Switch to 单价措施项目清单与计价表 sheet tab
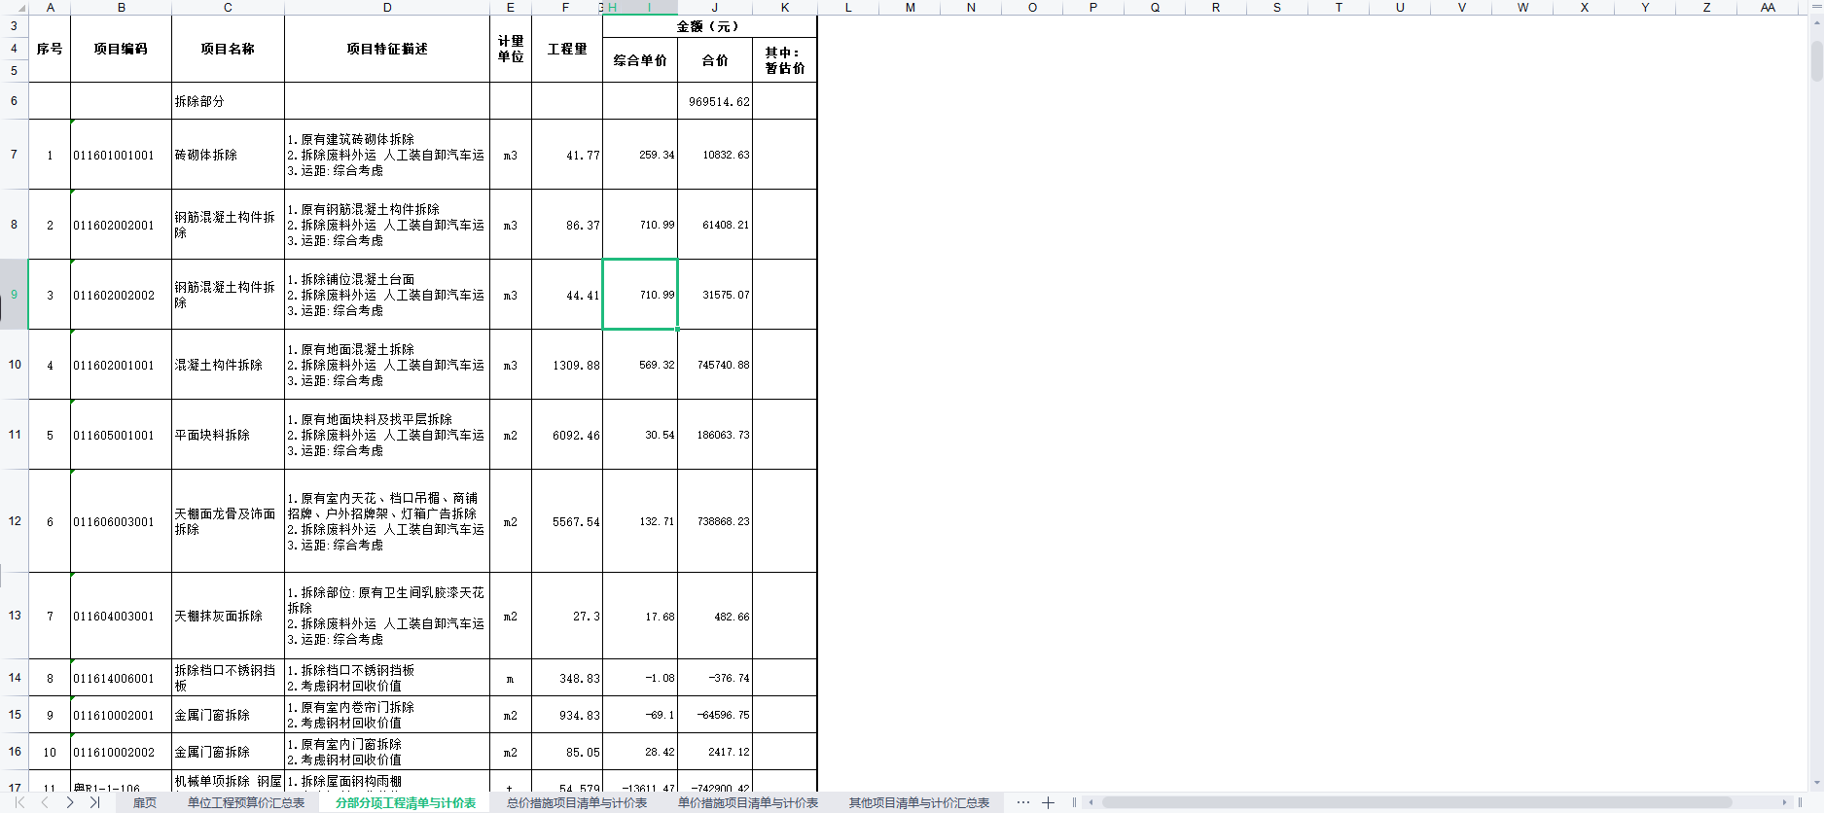The height and width of the screenshot is (813, 1824). point(748,802)
